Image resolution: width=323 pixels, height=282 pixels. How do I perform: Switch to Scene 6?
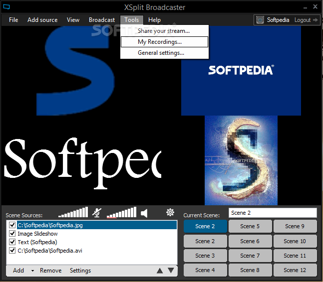[x=250, y=241]
